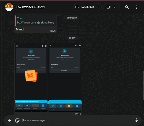Screen dimensions: 144x126
Task: Open the Label chat button
Action: 87,7
